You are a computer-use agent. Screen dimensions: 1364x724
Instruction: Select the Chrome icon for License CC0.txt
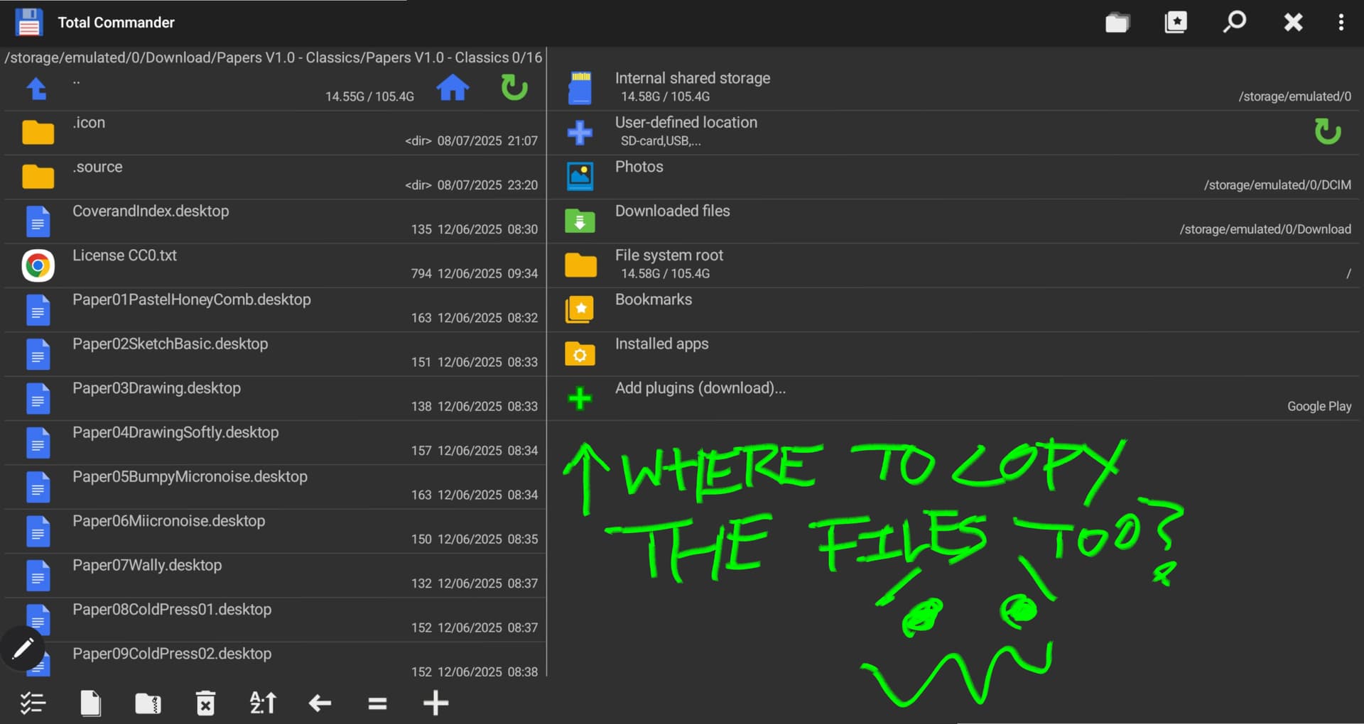click(38, 265)
